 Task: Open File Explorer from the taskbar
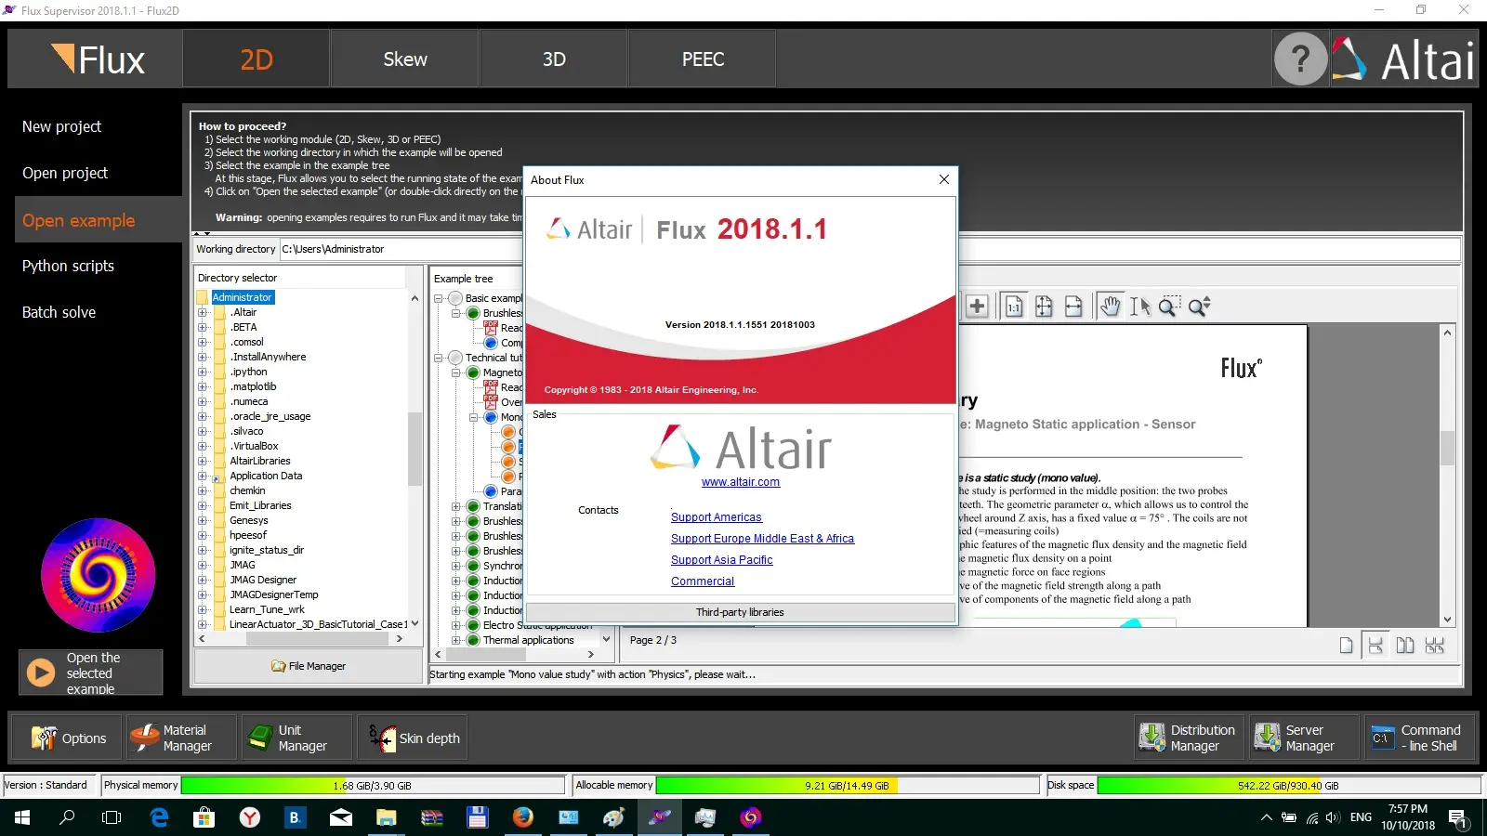coord(387,817)
